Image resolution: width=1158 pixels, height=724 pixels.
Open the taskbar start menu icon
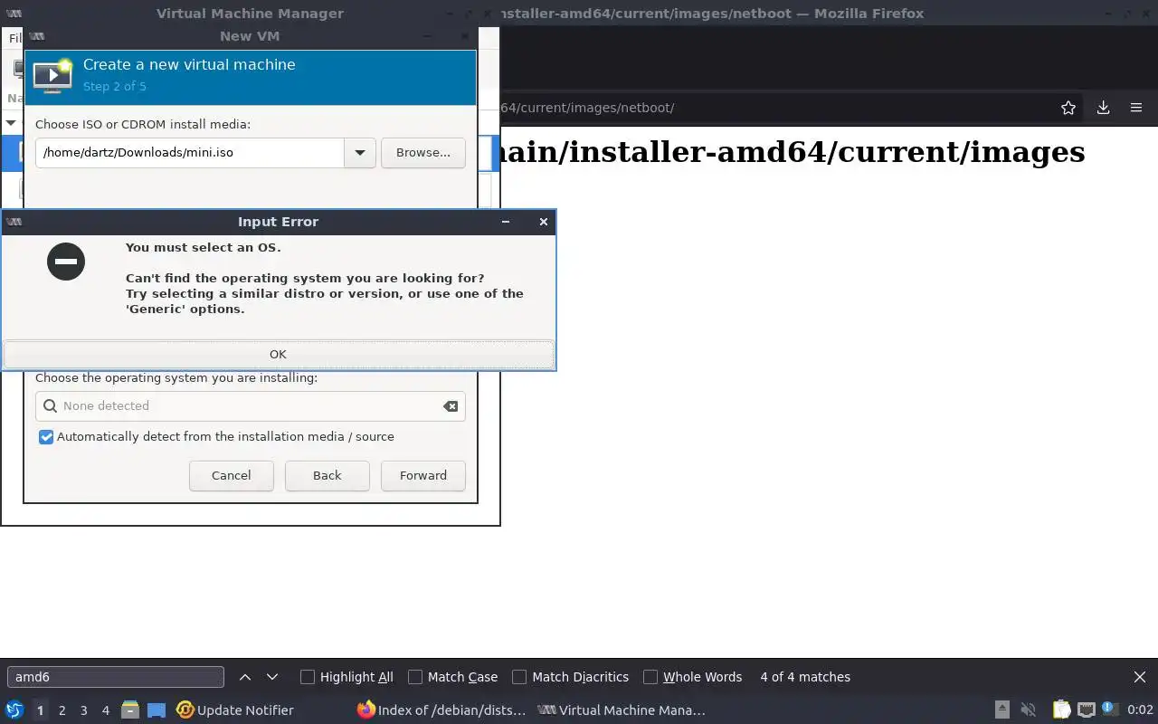(x=14, y=710)
